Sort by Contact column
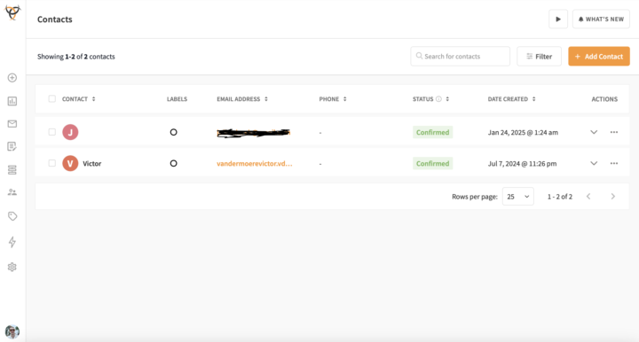Viewport: 639px width, 342px height. (94, 99)
